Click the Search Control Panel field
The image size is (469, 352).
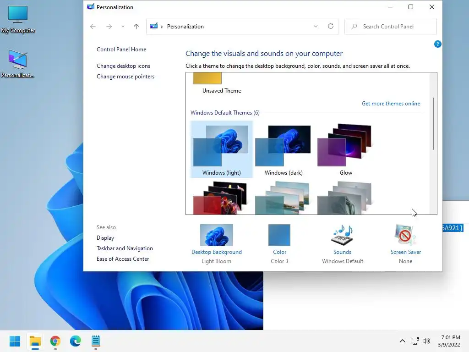click(x=390, y=26)
